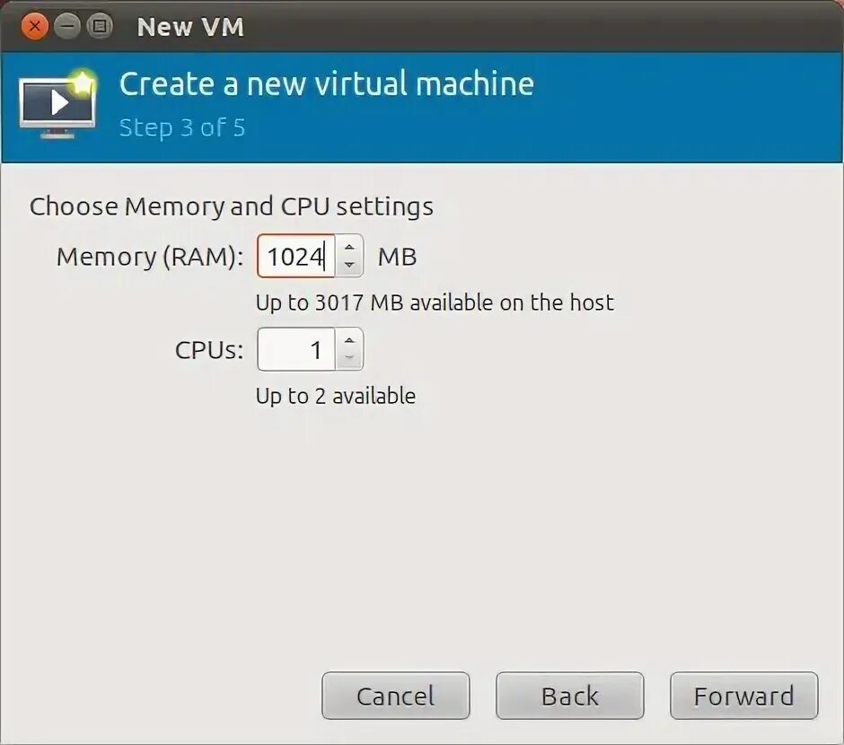Focus the CPUs value field
Screen dimensions: 844x745
pos(296,350)
